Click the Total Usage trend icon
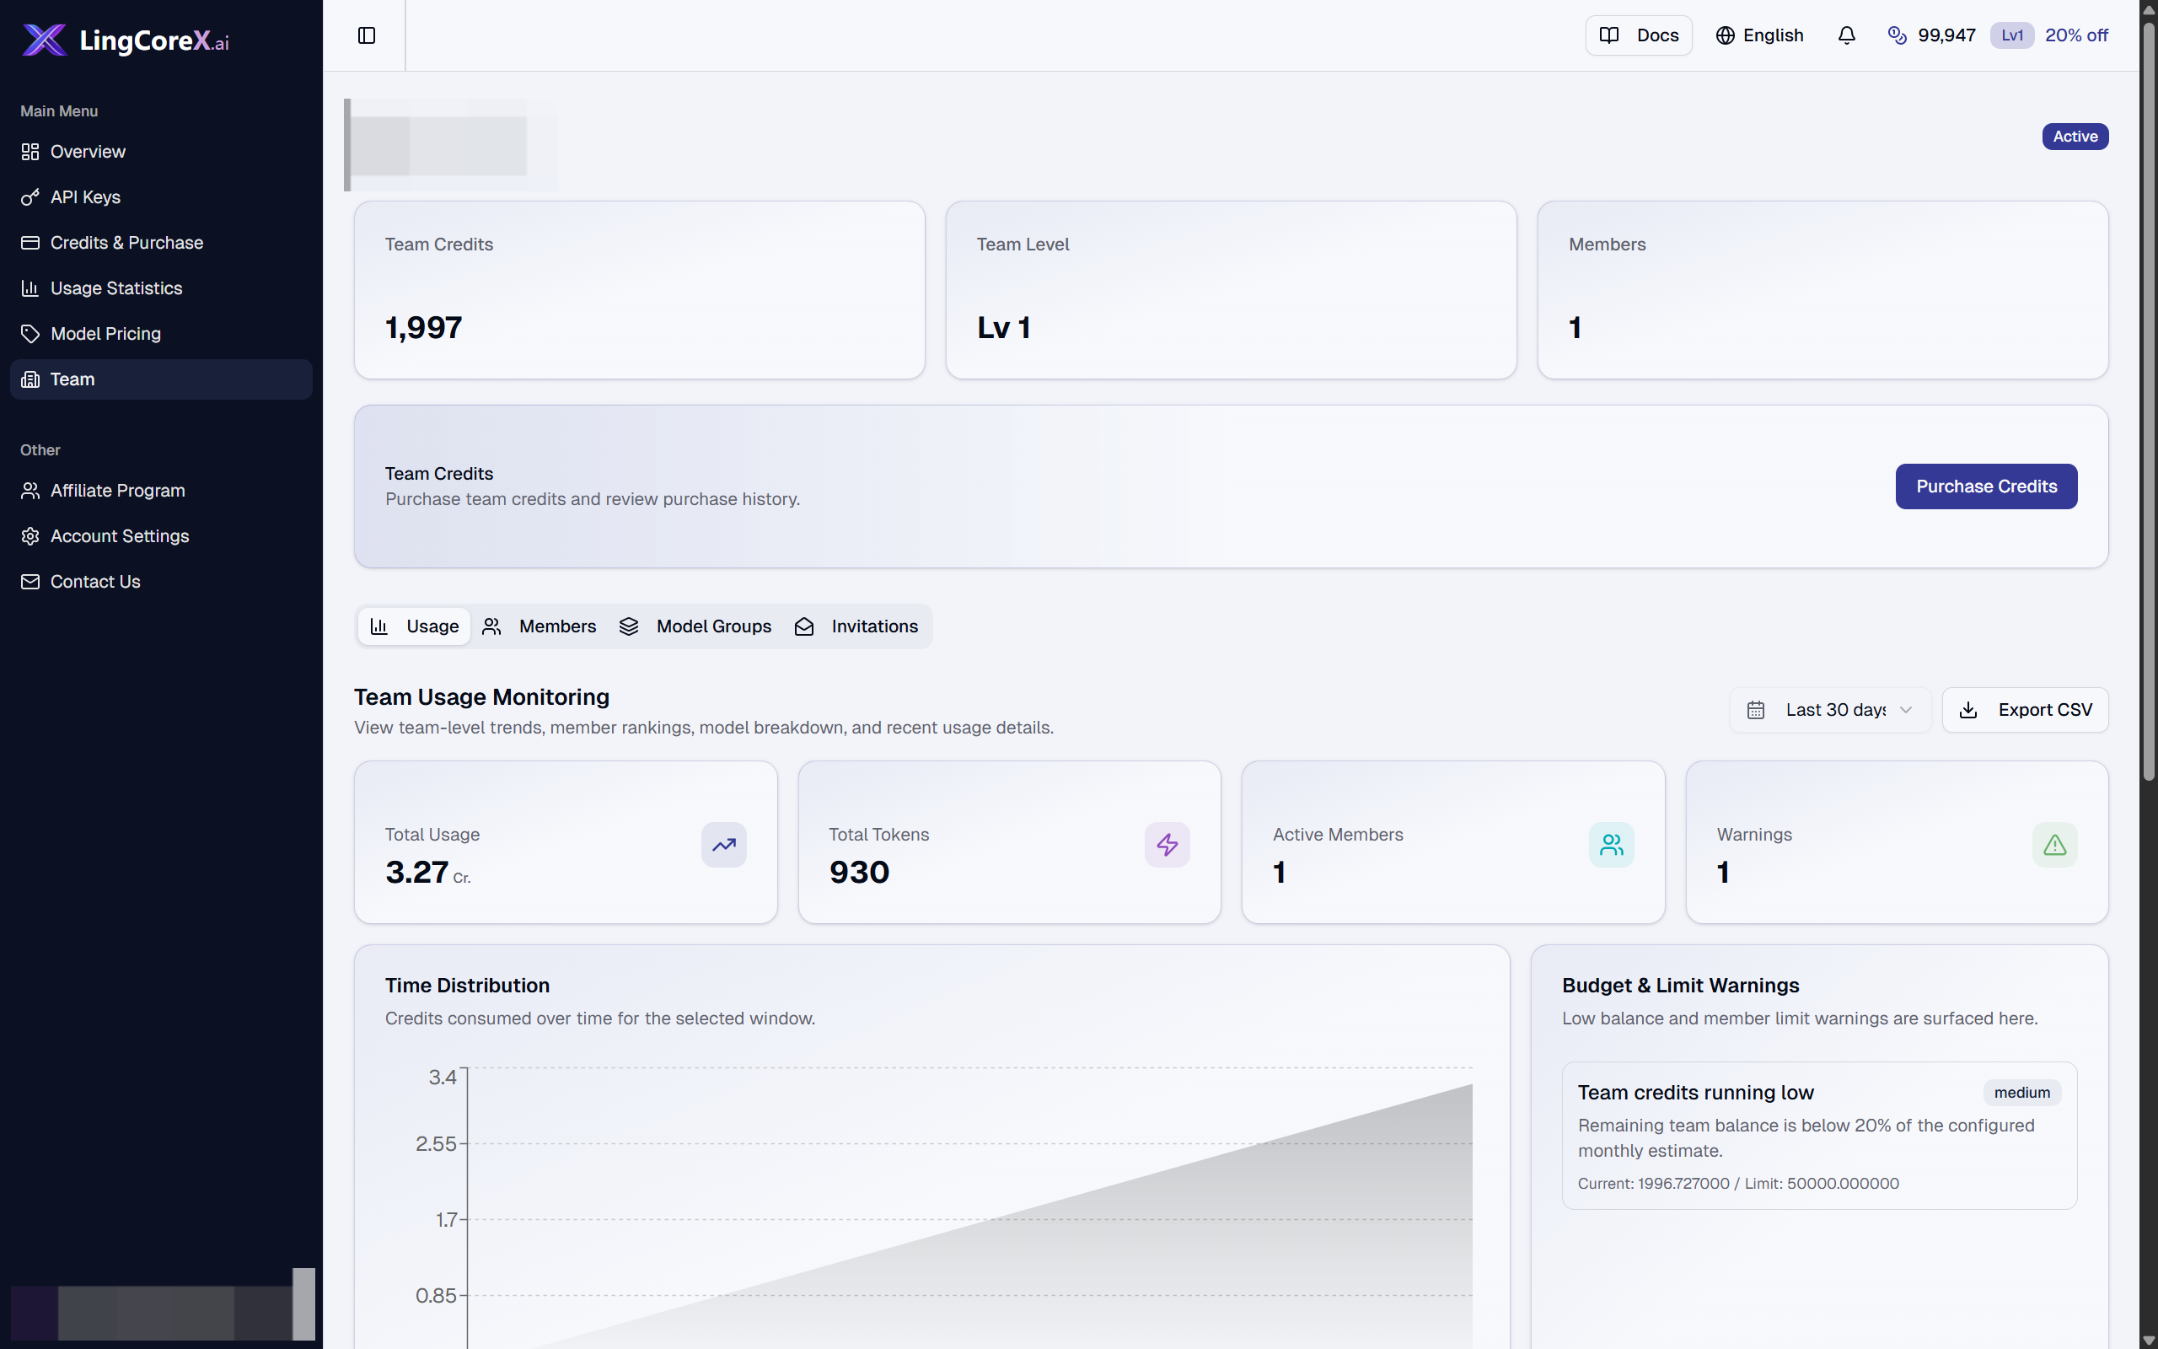Image resolution: width=2158 pixels, height=1349 pixels. pyautogui.click(x=723, y=844)
